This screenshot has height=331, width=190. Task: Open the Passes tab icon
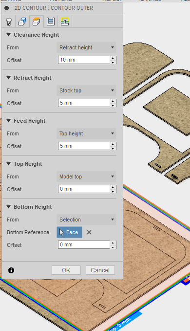click(x=51, y=22)
